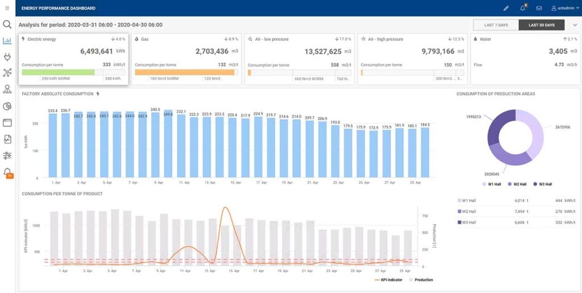Select the Water consumption card
Screen dimensions: 582x293
(x=525, y=59)
